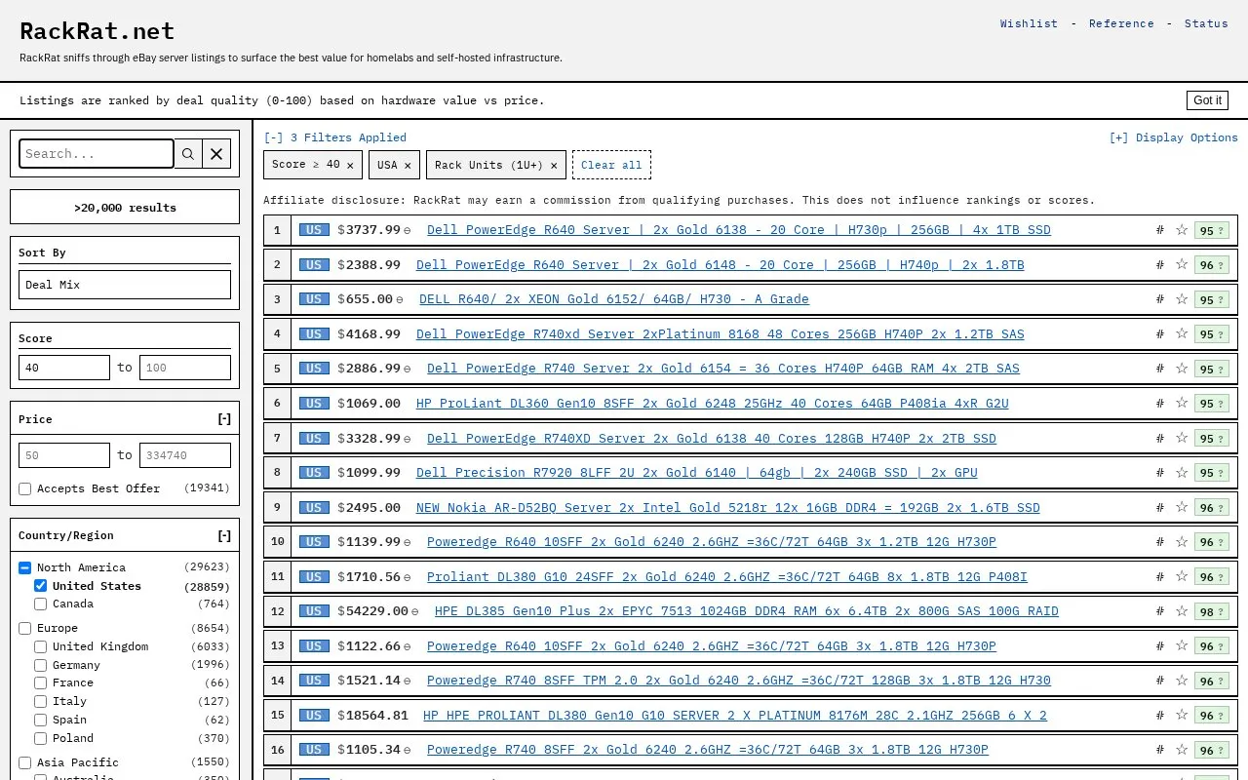Star the HP HPE PROLIANT DL380 Gen10 listing
The height and width of the screenshot is (780, 1248).
coord(1182,715)
